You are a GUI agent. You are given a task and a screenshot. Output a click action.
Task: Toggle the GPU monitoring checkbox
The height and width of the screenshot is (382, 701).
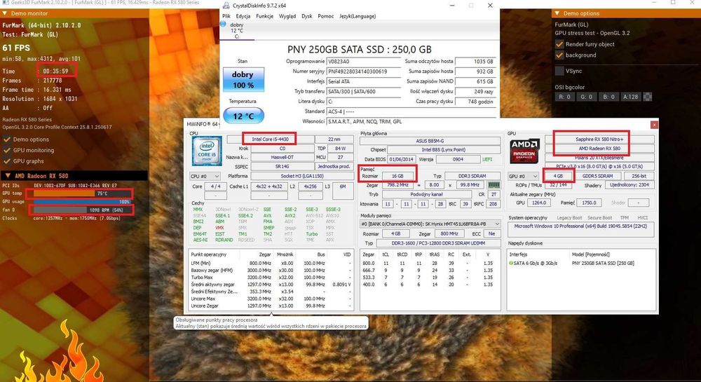tap(7, 150)
